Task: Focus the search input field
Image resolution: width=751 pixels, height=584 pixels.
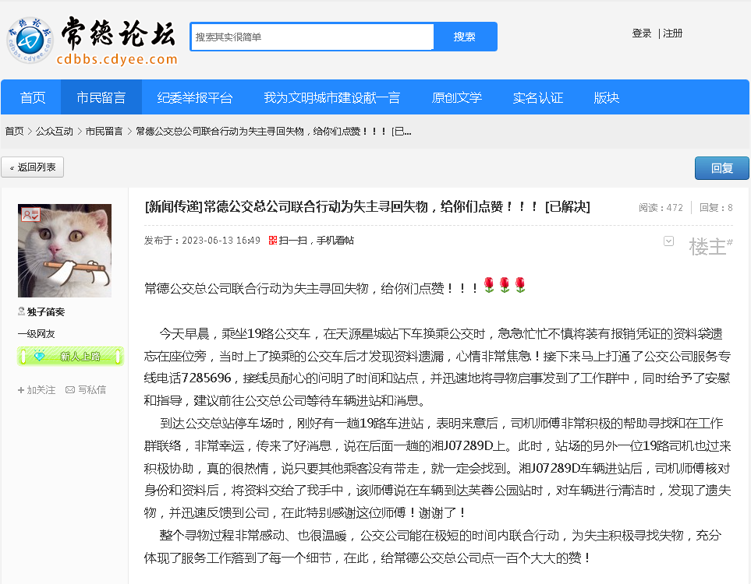Action: coord(312,37)
